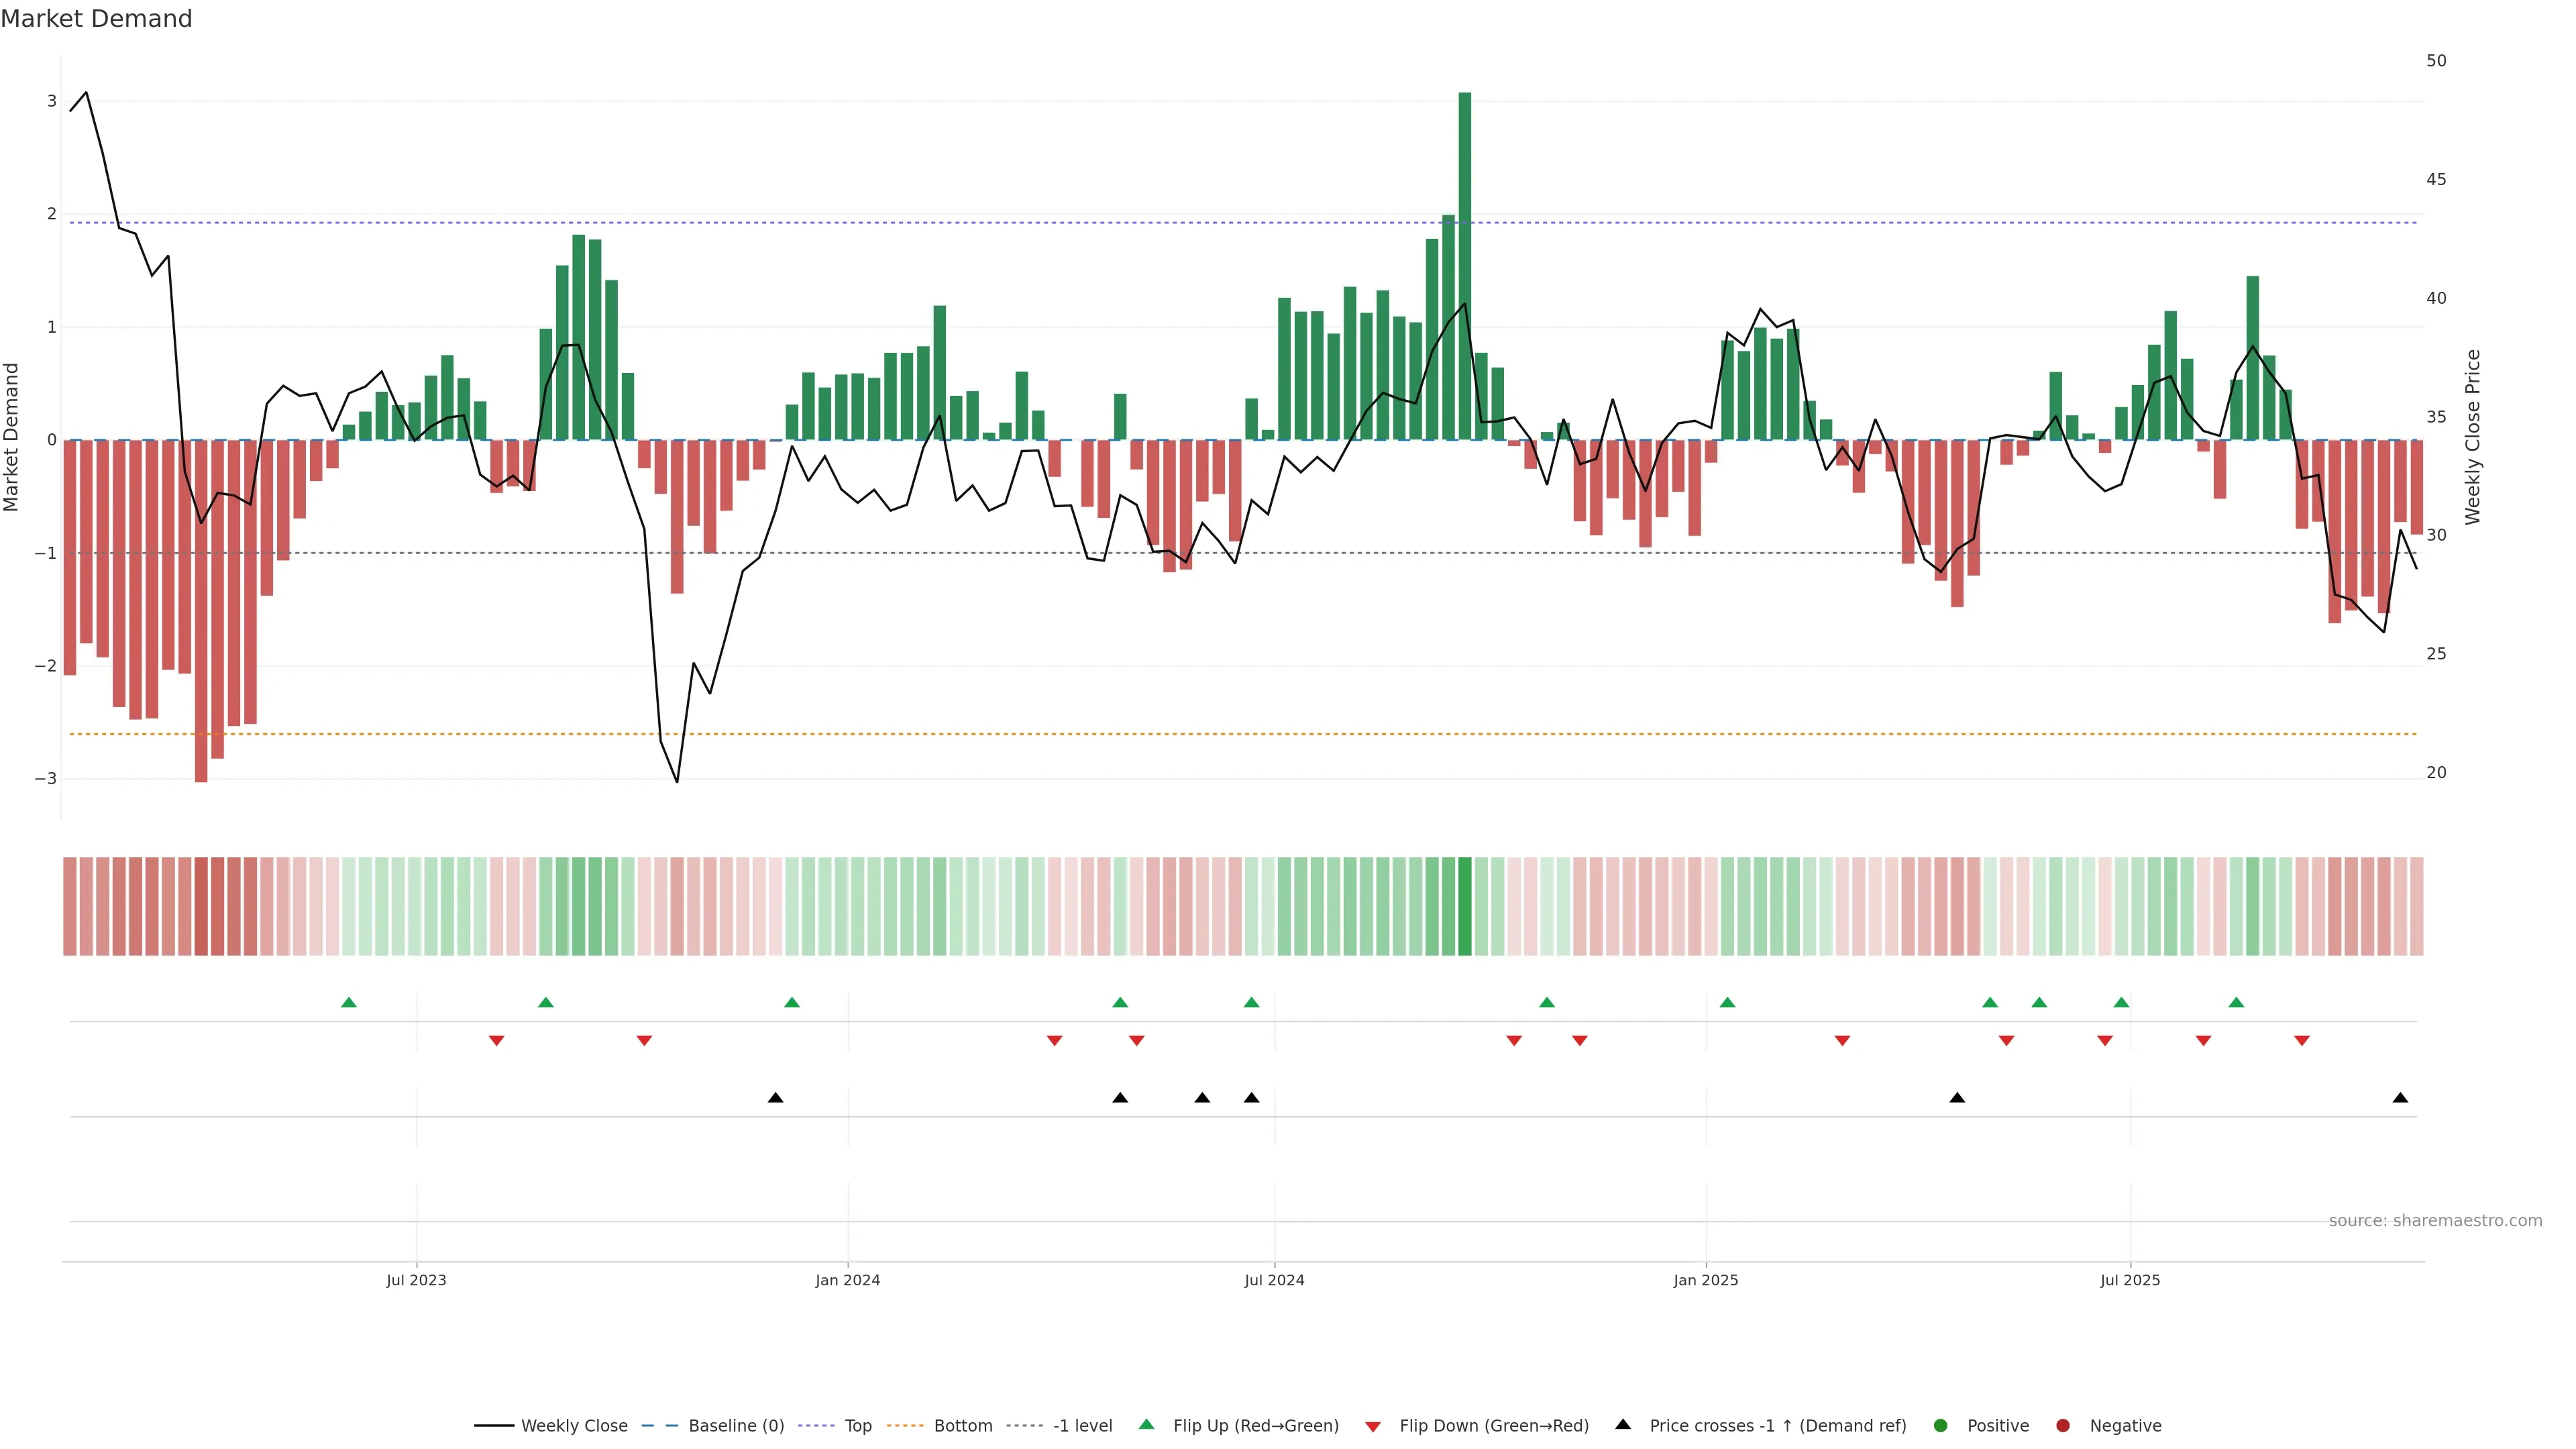Viewport: 2576px width, 1449px height.
Task: Click the green Flip Up legend triangle
Action: (1147, 1425)
